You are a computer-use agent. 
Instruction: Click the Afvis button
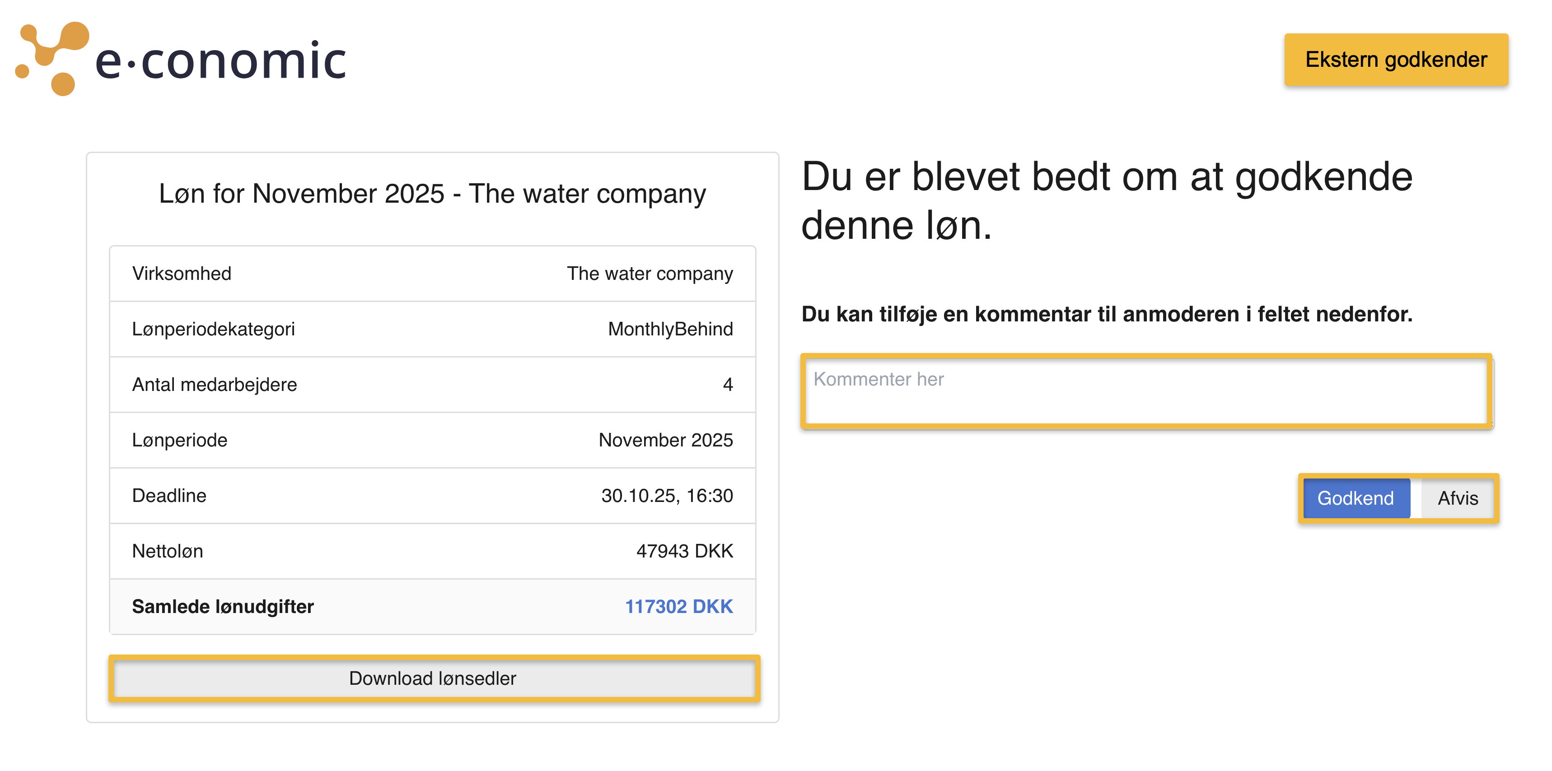pos(1458,498)
